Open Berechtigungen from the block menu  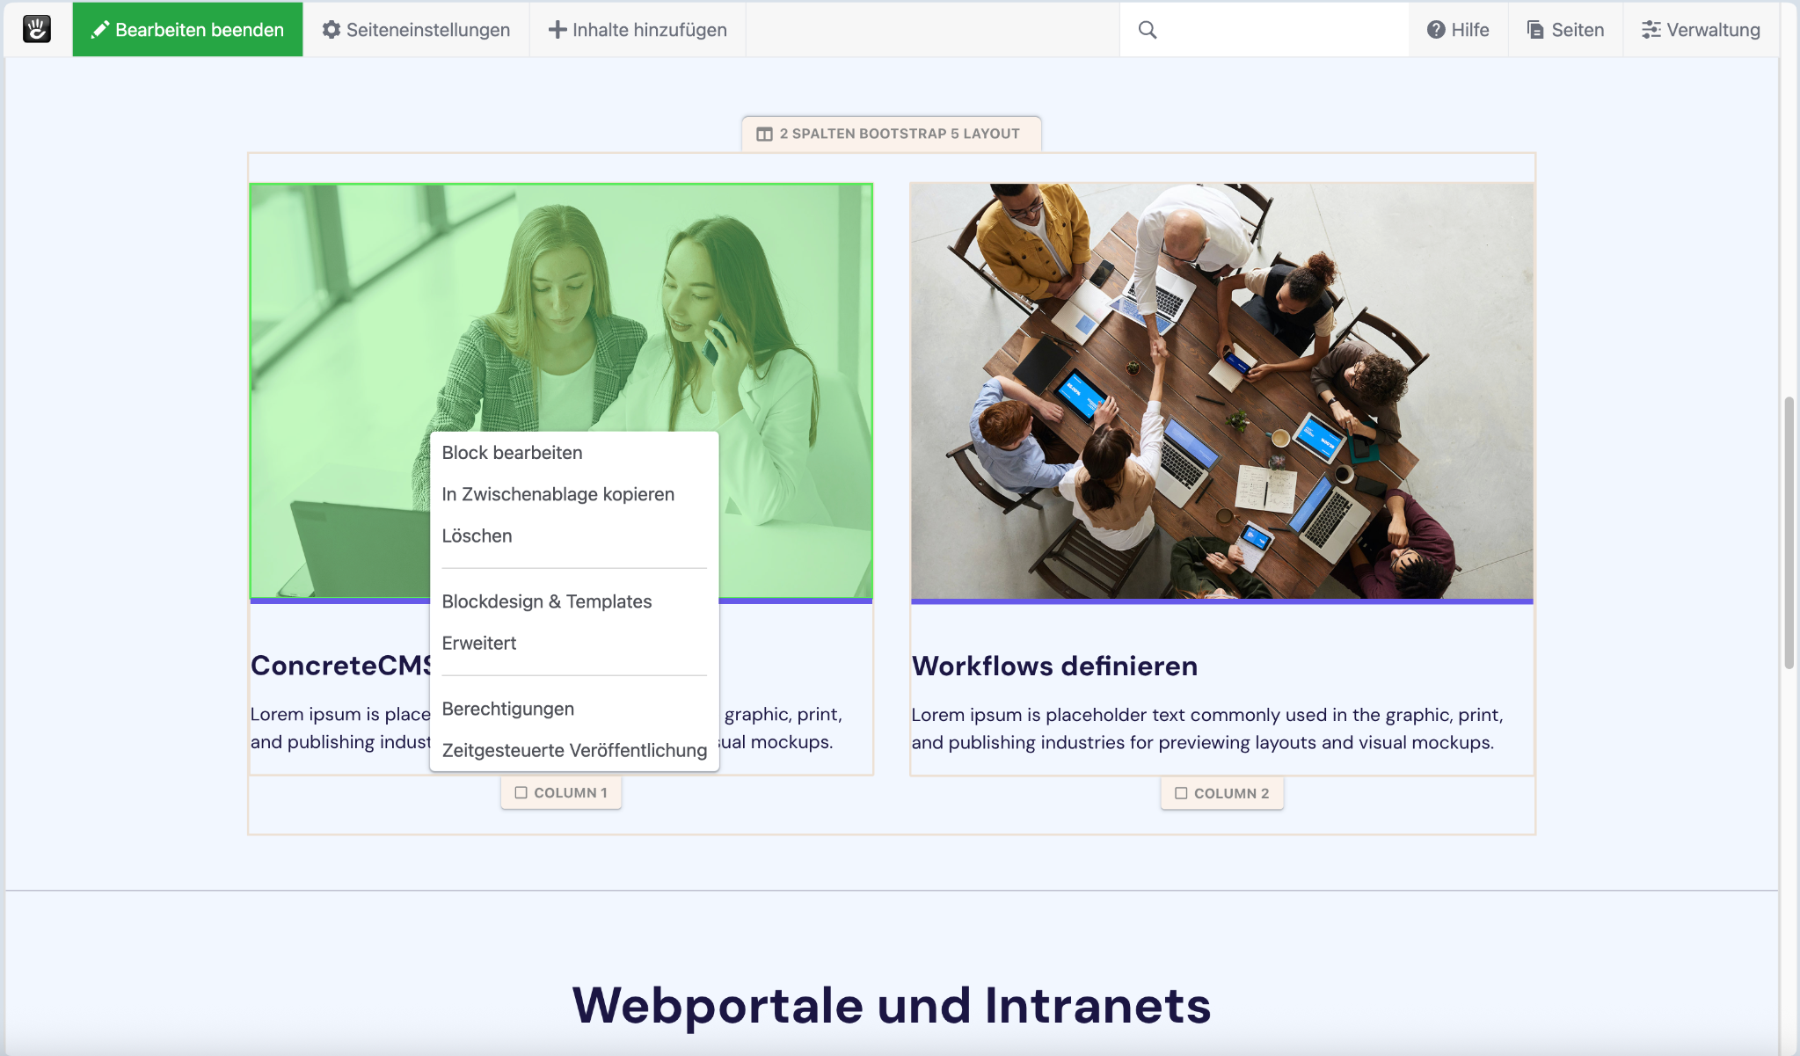[x=573, y=709]
